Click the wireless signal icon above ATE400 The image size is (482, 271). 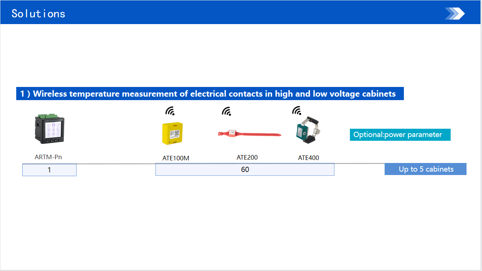click(297, 111)
